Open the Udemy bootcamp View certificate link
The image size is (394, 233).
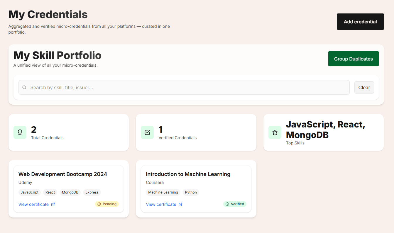click(x=34, y=204)
